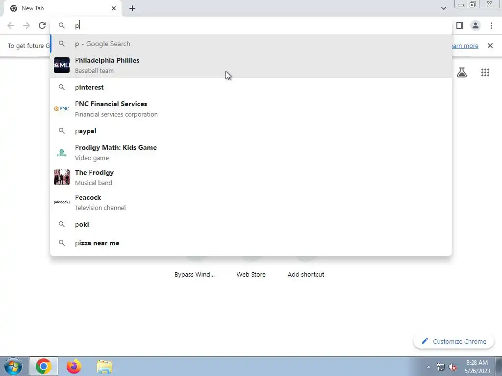Open the Search Labs flask icon

coord(462,72)
